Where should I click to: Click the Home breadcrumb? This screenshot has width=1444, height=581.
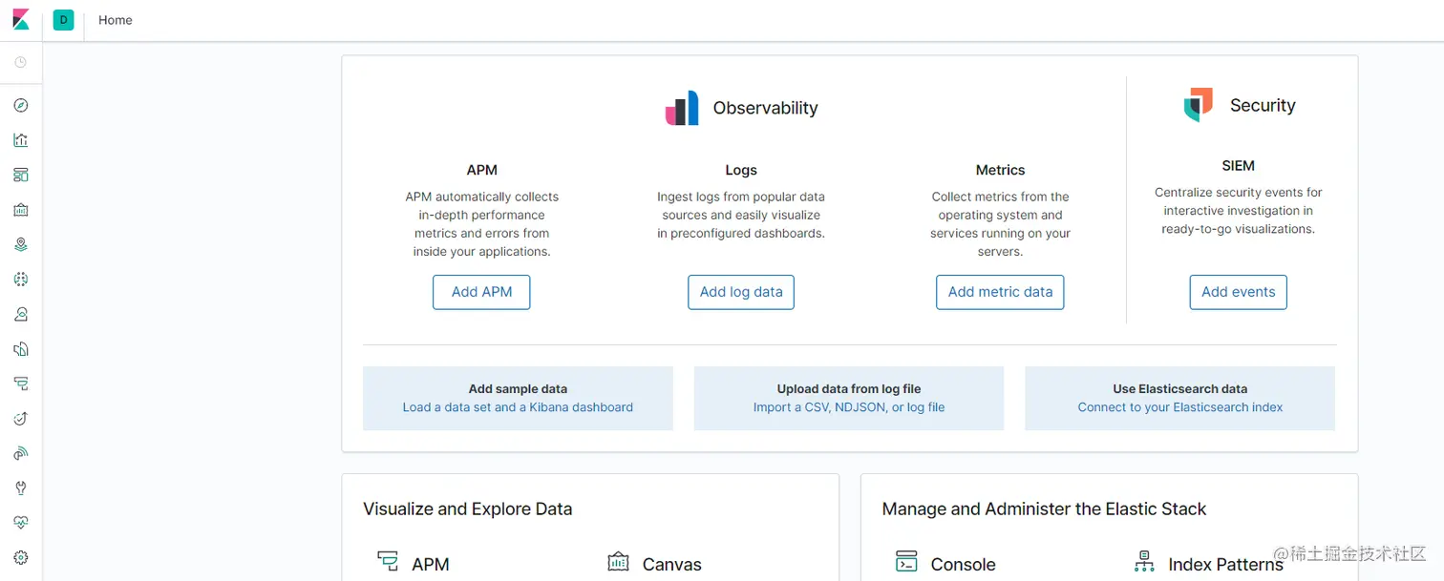click(x=116, y=20)
